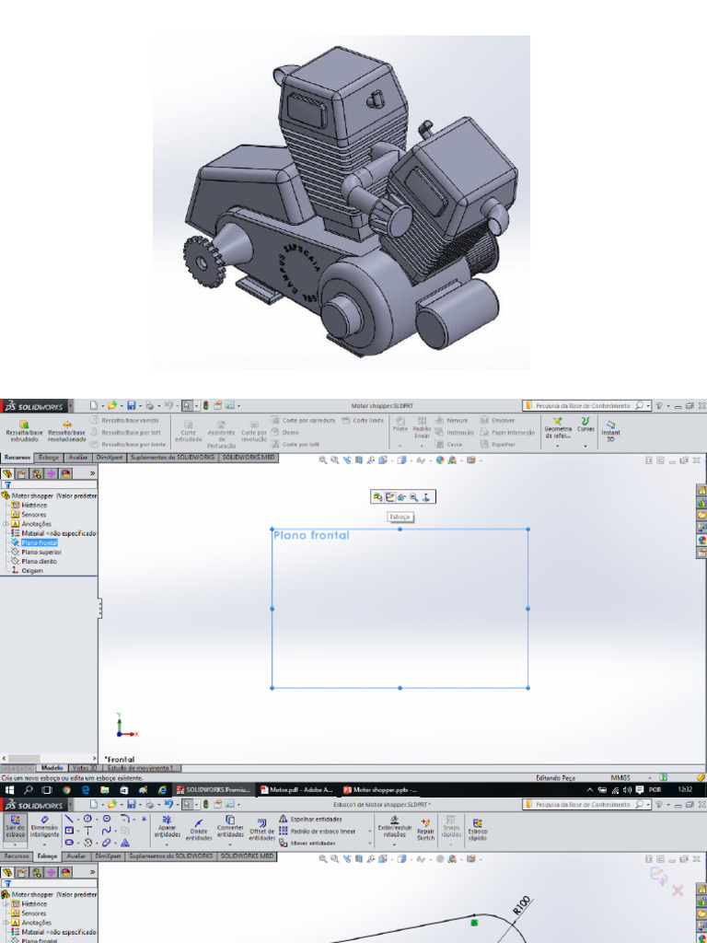Screen dimensions: 707x943
Task: Switch to Avaliar tab in Motor shopper.SLDPRT window
Action: (x=78, y=457)
